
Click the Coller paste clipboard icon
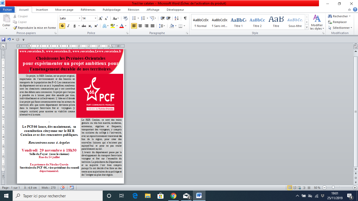pyautogui.click(x=6, y=18)
